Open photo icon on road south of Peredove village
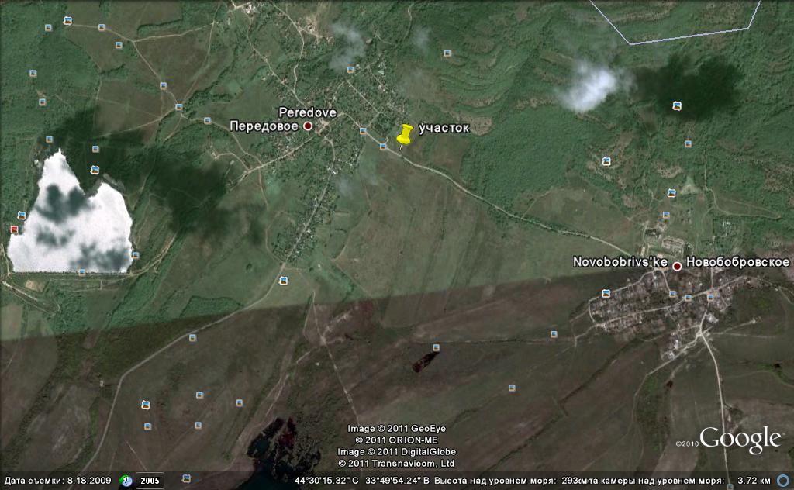Viewport: 794px width, 490px height. coord(283,280)
